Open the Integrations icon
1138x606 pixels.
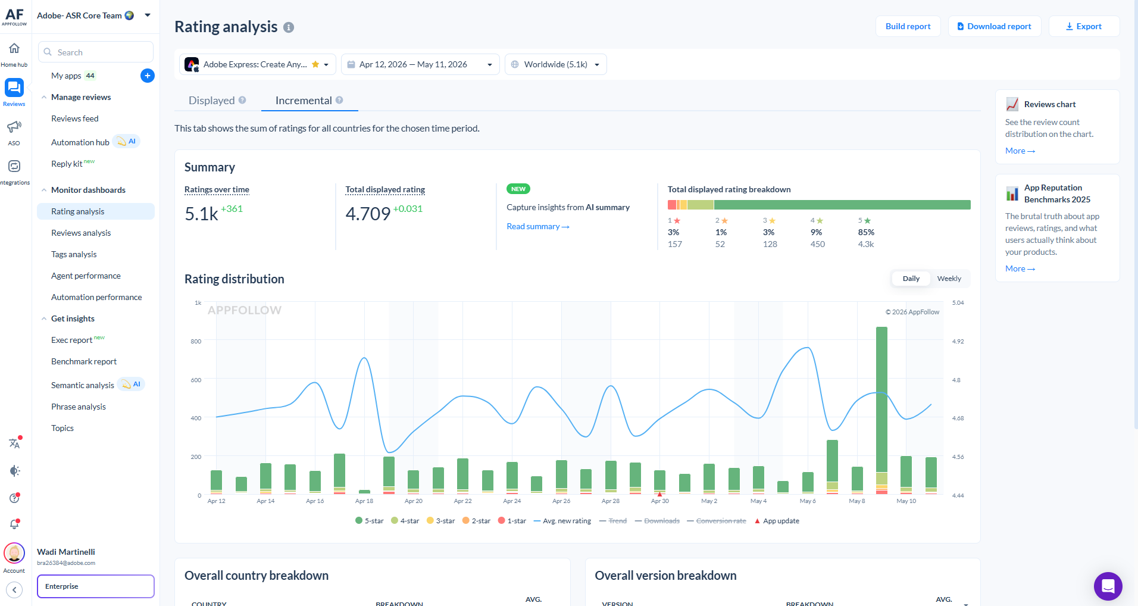[x=14, y=166]
